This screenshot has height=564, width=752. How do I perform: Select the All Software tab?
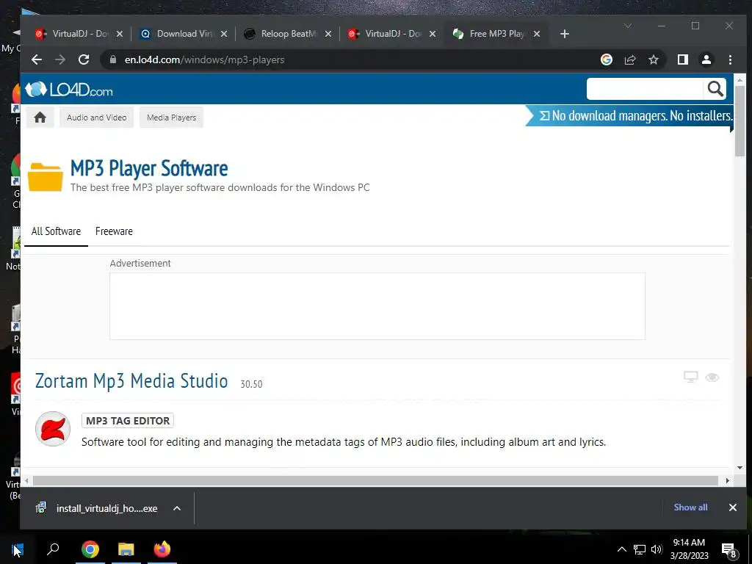(56, 231)
